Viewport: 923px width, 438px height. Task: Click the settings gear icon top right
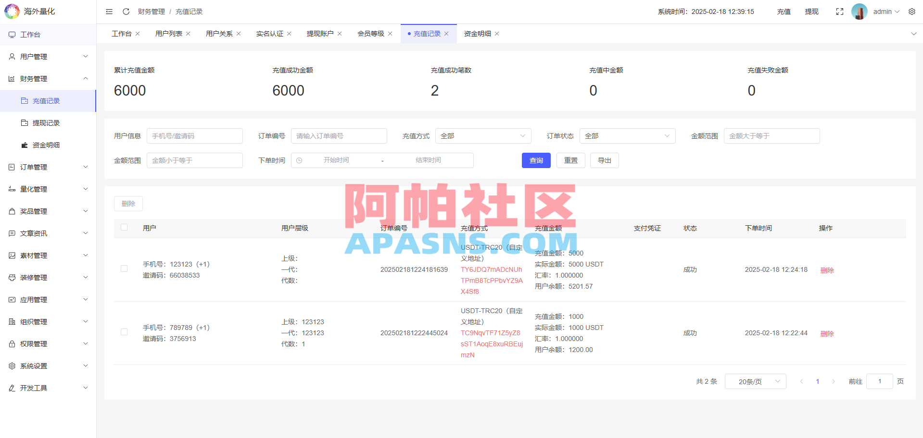pyautogui.click(x=912, y=11)
